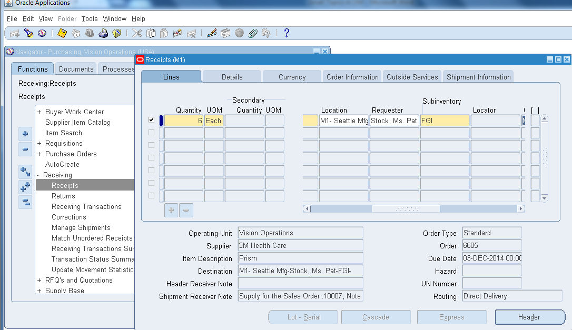This screenshot has width=572, height=330.
Task: Expand RFQ's and Quotations tree node
Action: 39,280
